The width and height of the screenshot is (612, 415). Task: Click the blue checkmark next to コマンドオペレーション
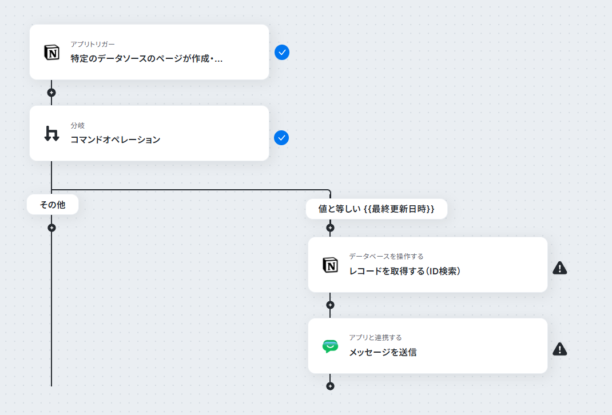281,138
